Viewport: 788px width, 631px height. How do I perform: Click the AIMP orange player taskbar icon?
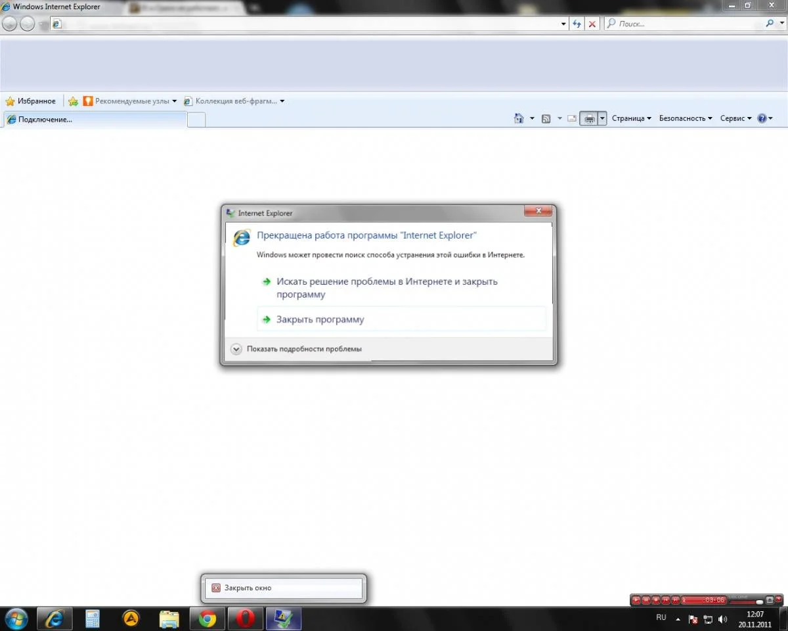[131, 619]
